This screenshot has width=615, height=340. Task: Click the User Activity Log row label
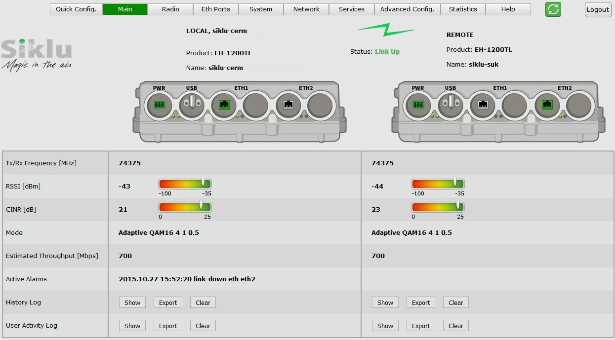click(32, 326)
